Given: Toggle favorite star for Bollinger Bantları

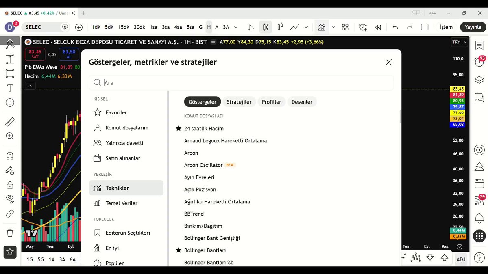Looking at the screenshot, I should pos(178,250).
